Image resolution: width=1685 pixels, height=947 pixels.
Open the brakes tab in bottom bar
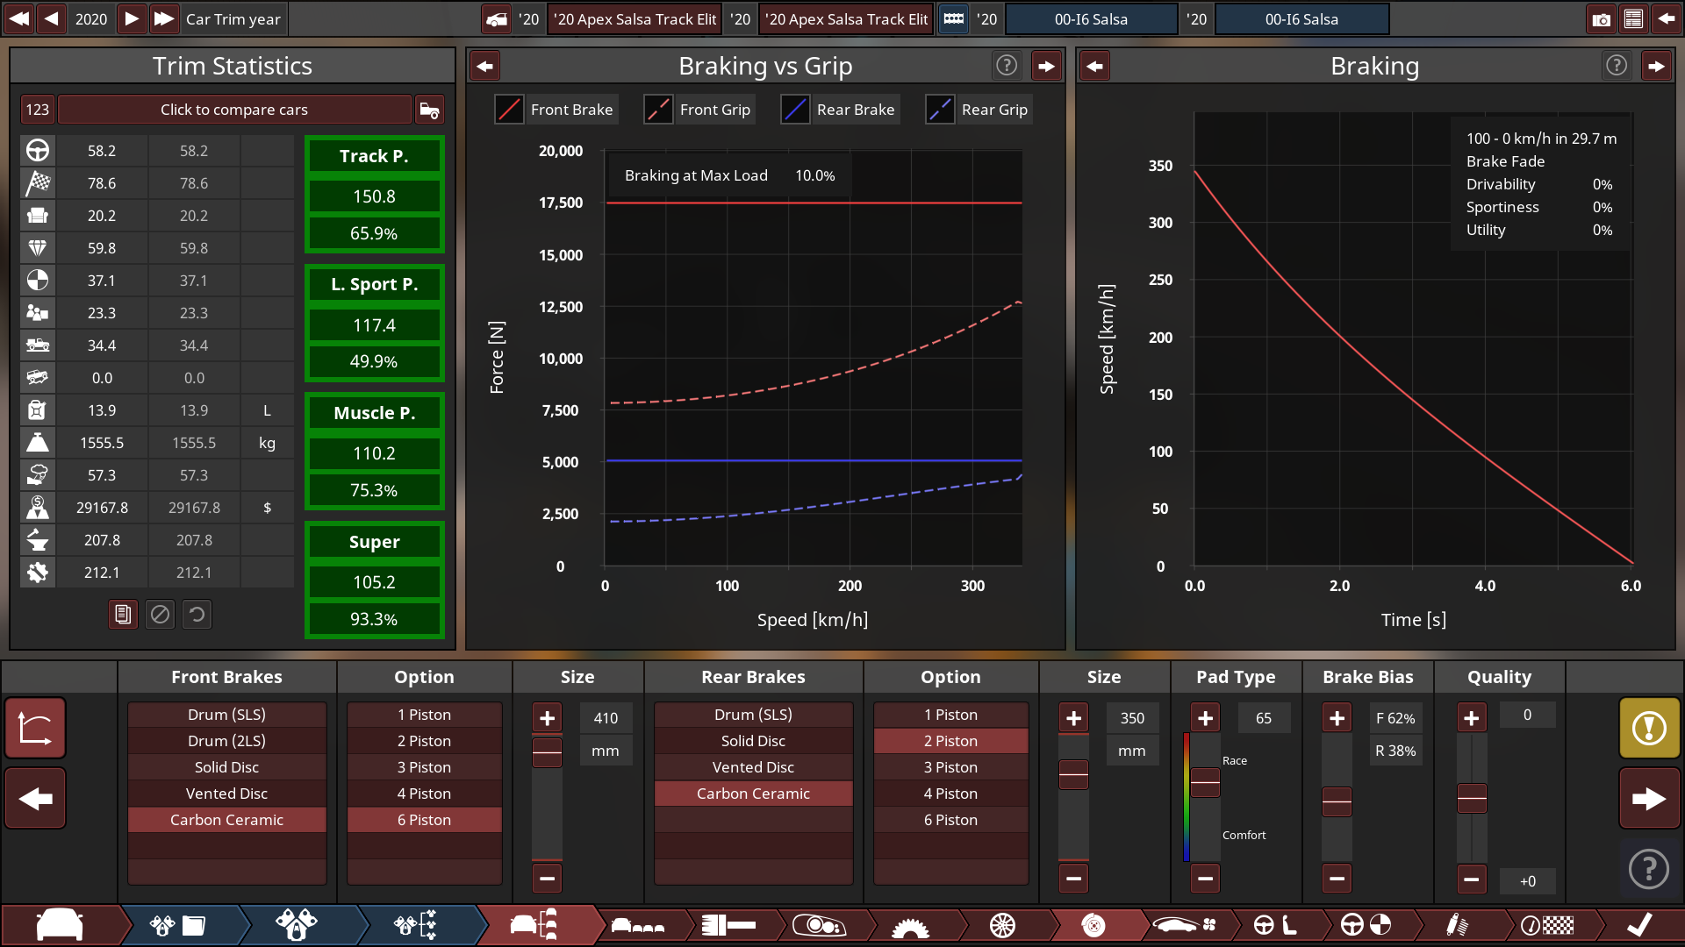click(1093, 925)
